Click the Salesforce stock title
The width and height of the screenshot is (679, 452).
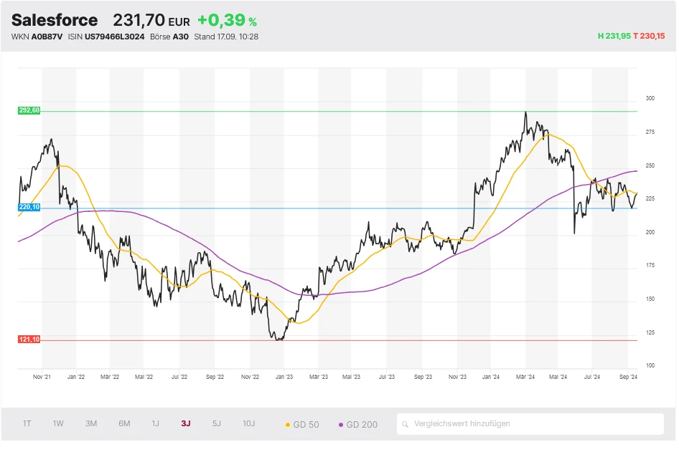tap(55, 20)
